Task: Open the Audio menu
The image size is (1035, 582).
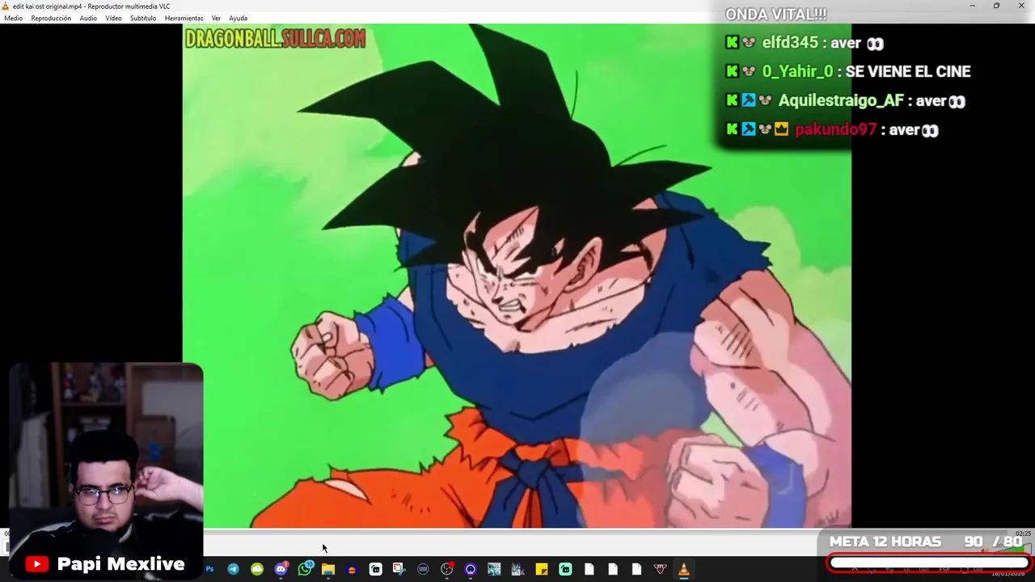Action: 88,18
